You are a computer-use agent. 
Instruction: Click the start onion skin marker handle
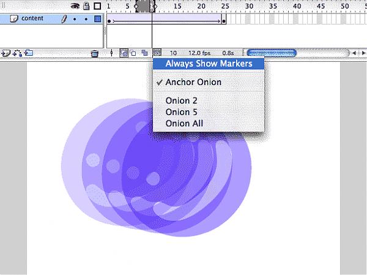coord(136,6)
